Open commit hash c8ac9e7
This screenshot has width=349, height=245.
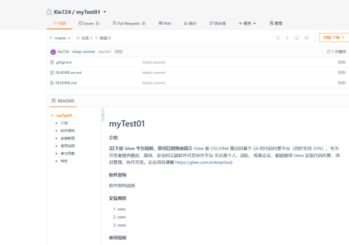105,52
